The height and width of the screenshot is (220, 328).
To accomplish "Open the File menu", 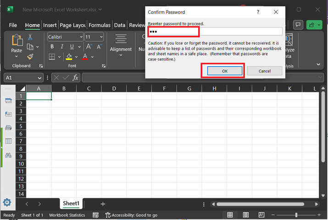I will 13,25.
